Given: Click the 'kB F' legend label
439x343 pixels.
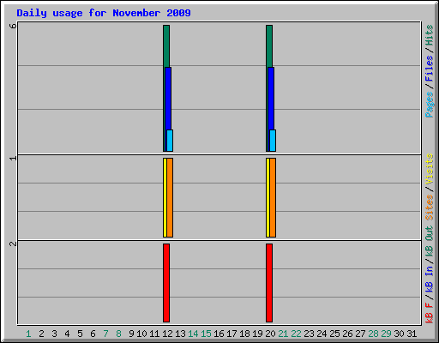Looking at the screenshot, I should [430, 313].
